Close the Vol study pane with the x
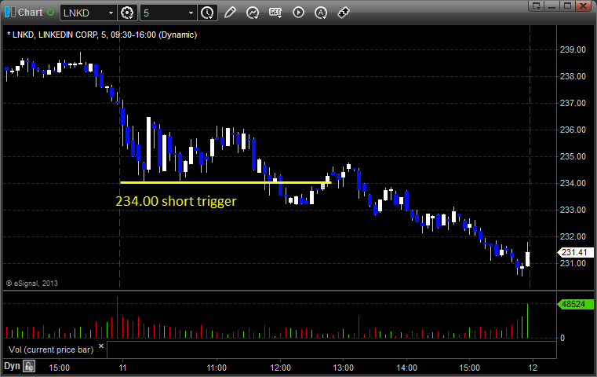This screenshot has height=377, width=597. (101, 346)
